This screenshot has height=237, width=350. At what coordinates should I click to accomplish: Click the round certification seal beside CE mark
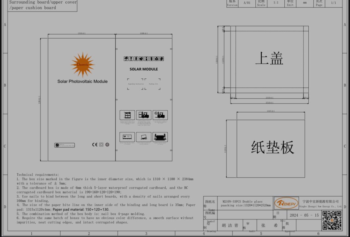click(107, 145)
